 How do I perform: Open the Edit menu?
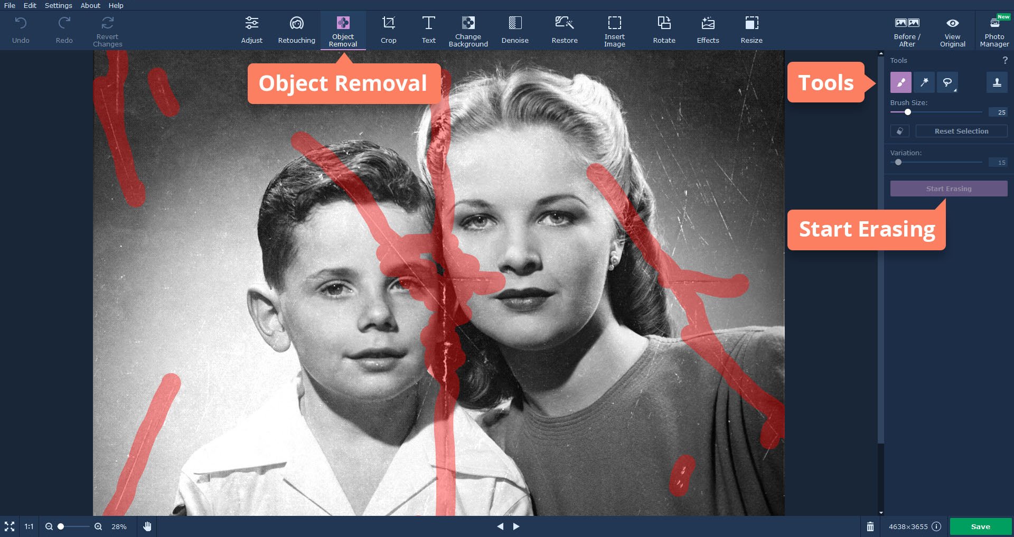click(30, 5)
